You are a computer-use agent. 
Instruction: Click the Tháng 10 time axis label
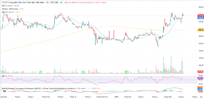(x=73, y=97)
